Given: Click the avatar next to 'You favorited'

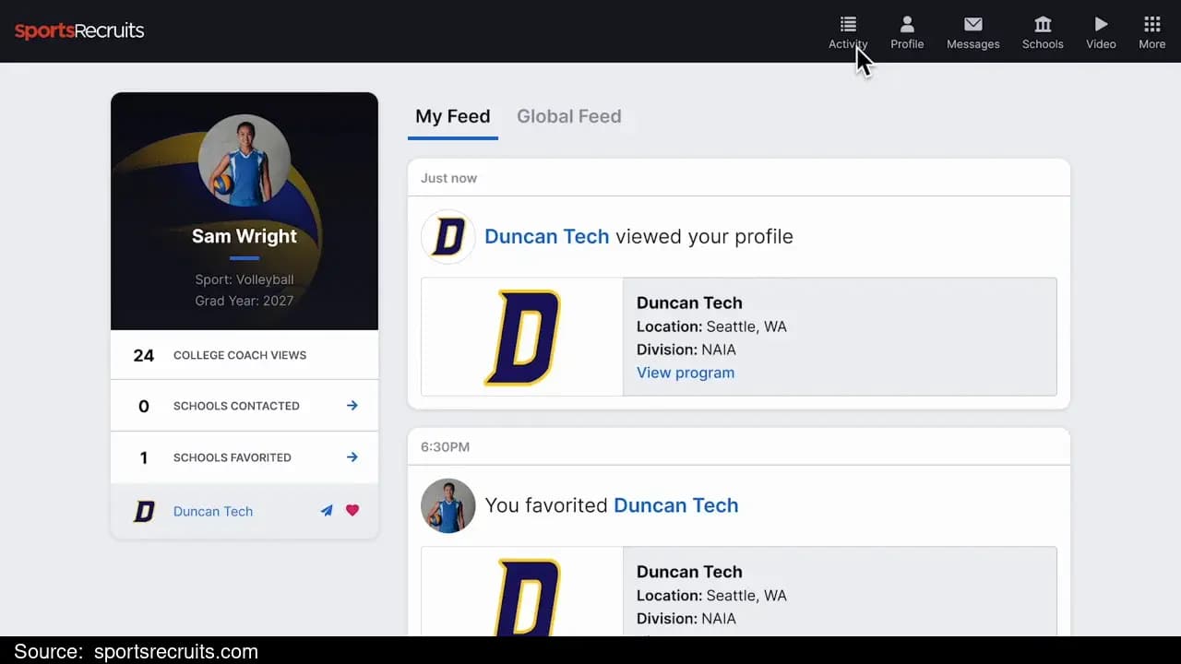Looking at the screenshot, I should 448,505.
